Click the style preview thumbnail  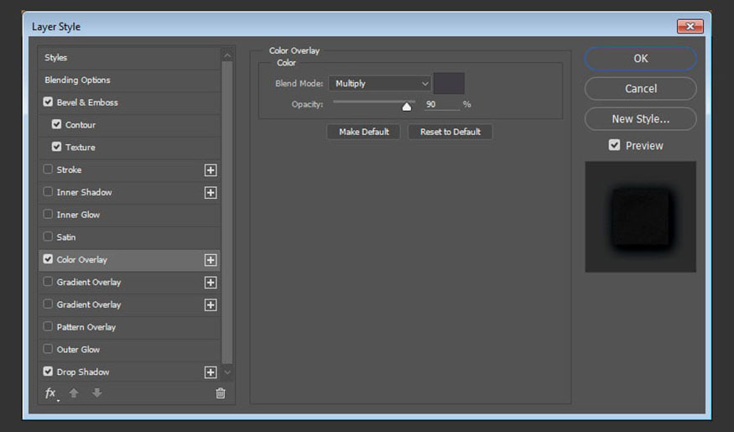click(640, 216)
